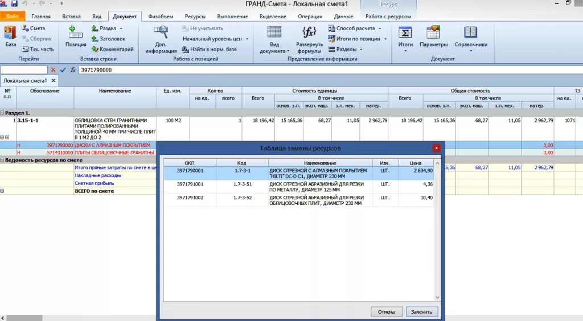
Task: Click Накладные расходы row
Action: (98, 175)
